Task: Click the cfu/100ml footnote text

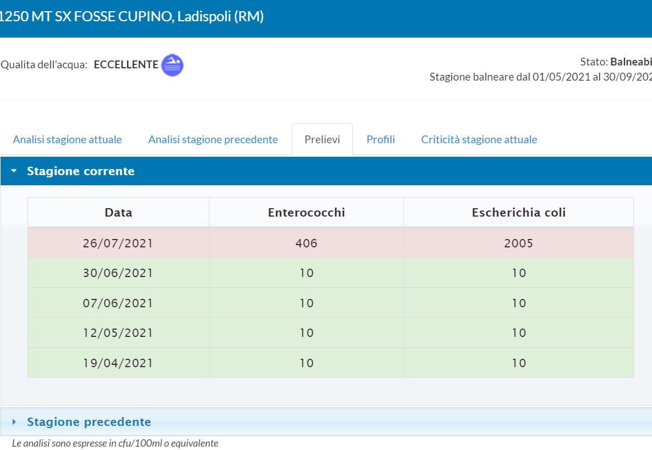Action: pyautogui.click(x=115, y=443)
